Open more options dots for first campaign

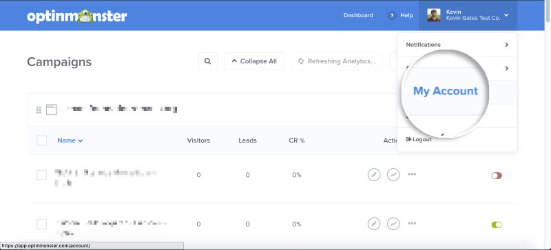tap(412, 174)
